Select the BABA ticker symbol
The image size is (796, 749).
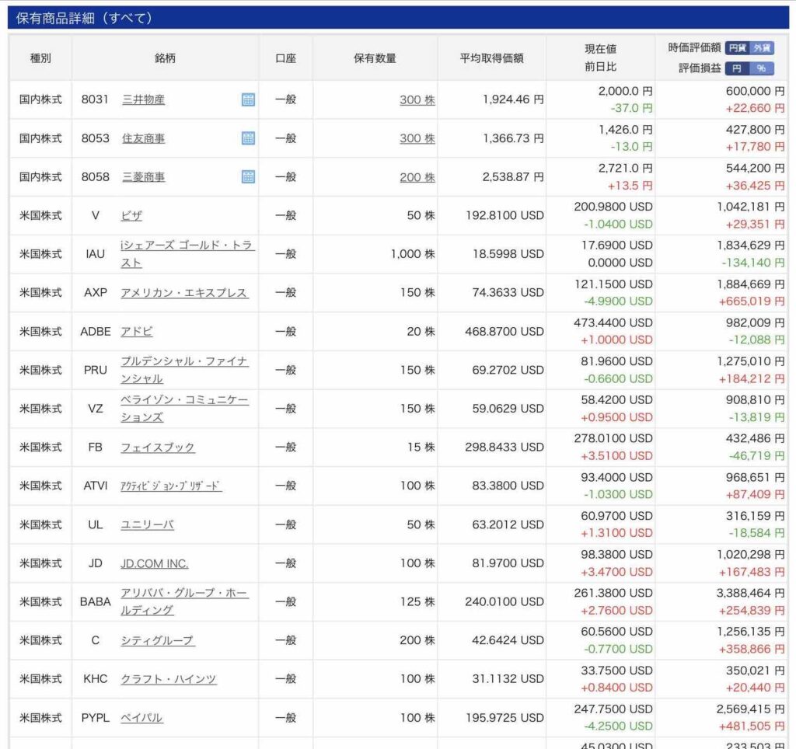pos(96,602)
